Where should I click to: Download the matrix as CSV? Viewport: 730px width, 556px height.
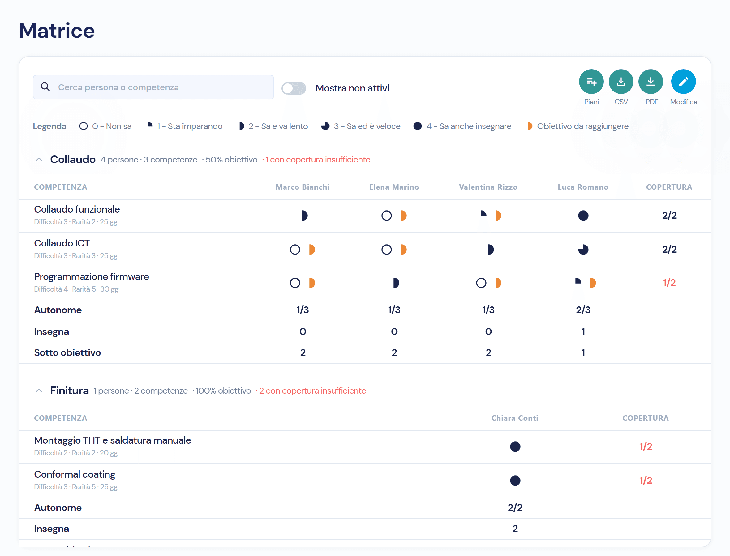620,82
